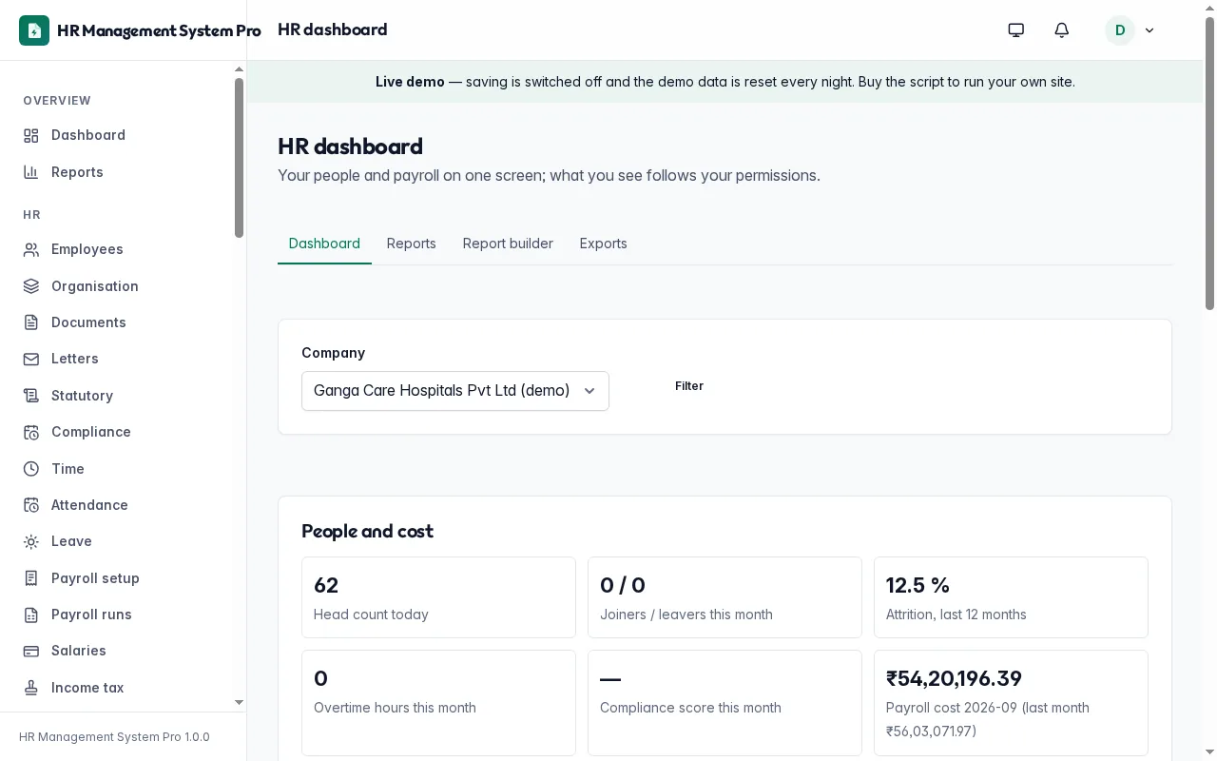This screenshot has width=1217, height=761.
Task: Click the main page scrollbar thumb
Action: pos(1210,164)
